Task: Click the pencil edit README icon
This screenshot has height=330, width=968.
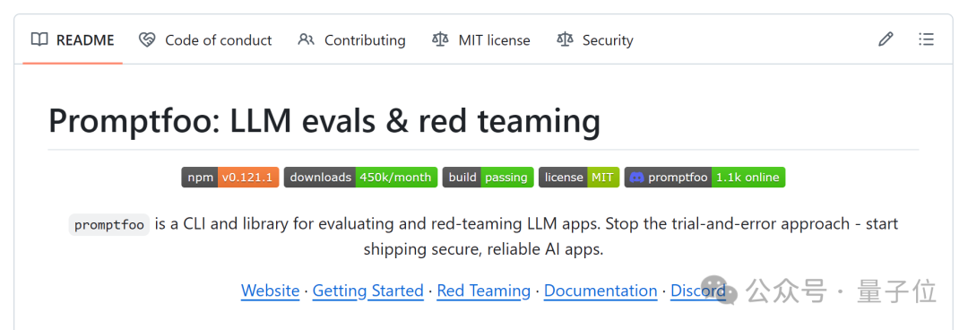Action: (x=886, y=40)
